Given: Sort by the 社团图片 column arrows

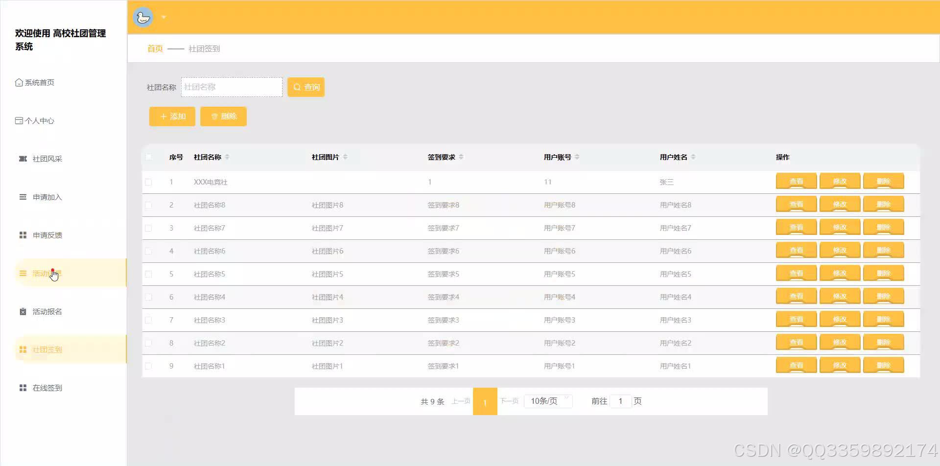Looking at the screenshot, I should [345, 157].
